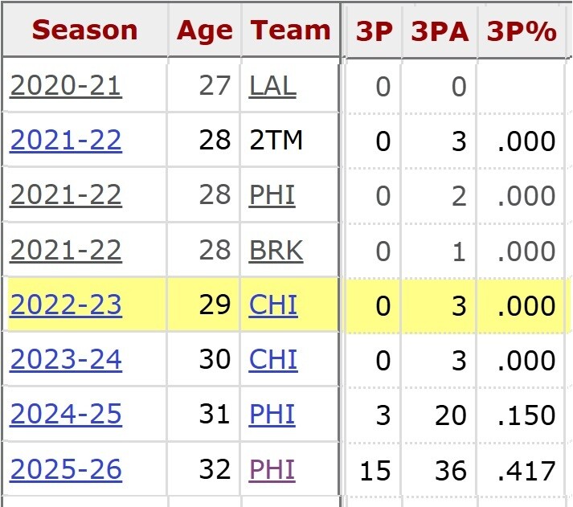Open the BRK team link
Screen dimensions: 573x507
[276, 251]
